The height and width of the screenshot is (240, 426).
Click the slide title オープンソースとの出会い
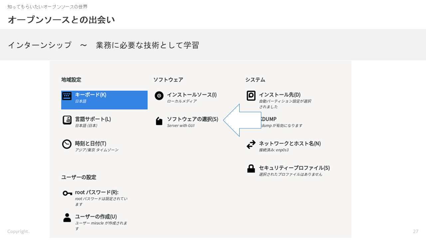(61, 20)
